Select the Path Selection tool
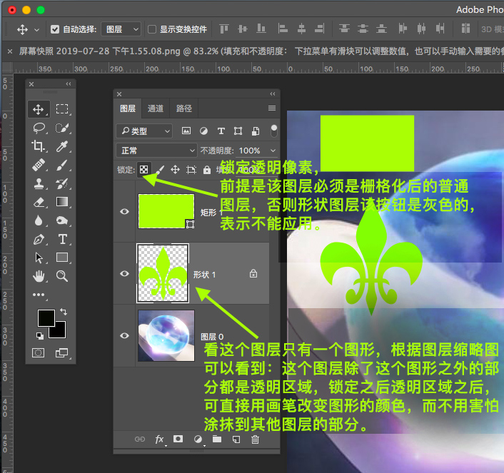 click(x=39, y=258)
